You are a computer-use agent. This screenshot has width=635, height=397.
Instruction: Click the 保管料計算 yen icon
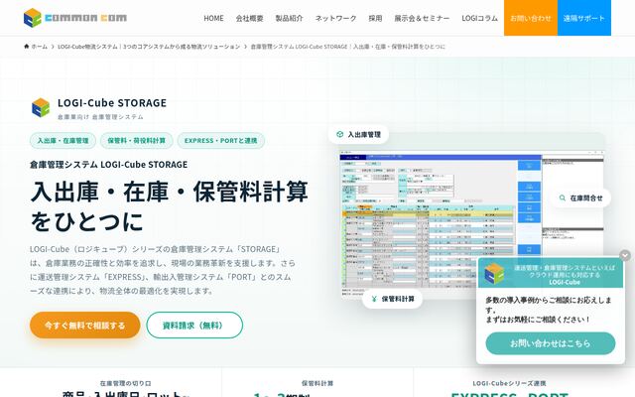tap(374, 299)
